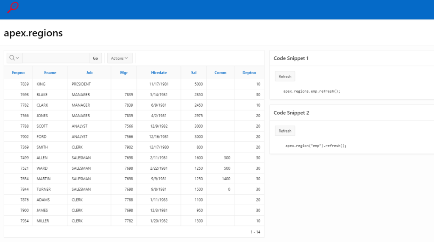This screenshot has width=434, height=242.
Task: Click the 1 - 14 pagination label
Action: [x=255, y=232]
